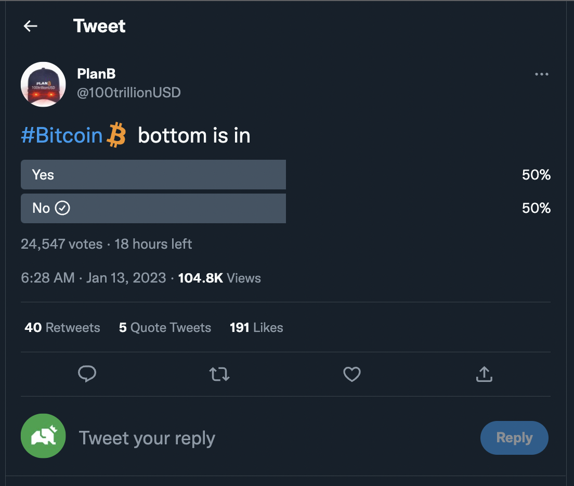
Task: View the 5 Quote Tweets list
Action: coord(165,327)
